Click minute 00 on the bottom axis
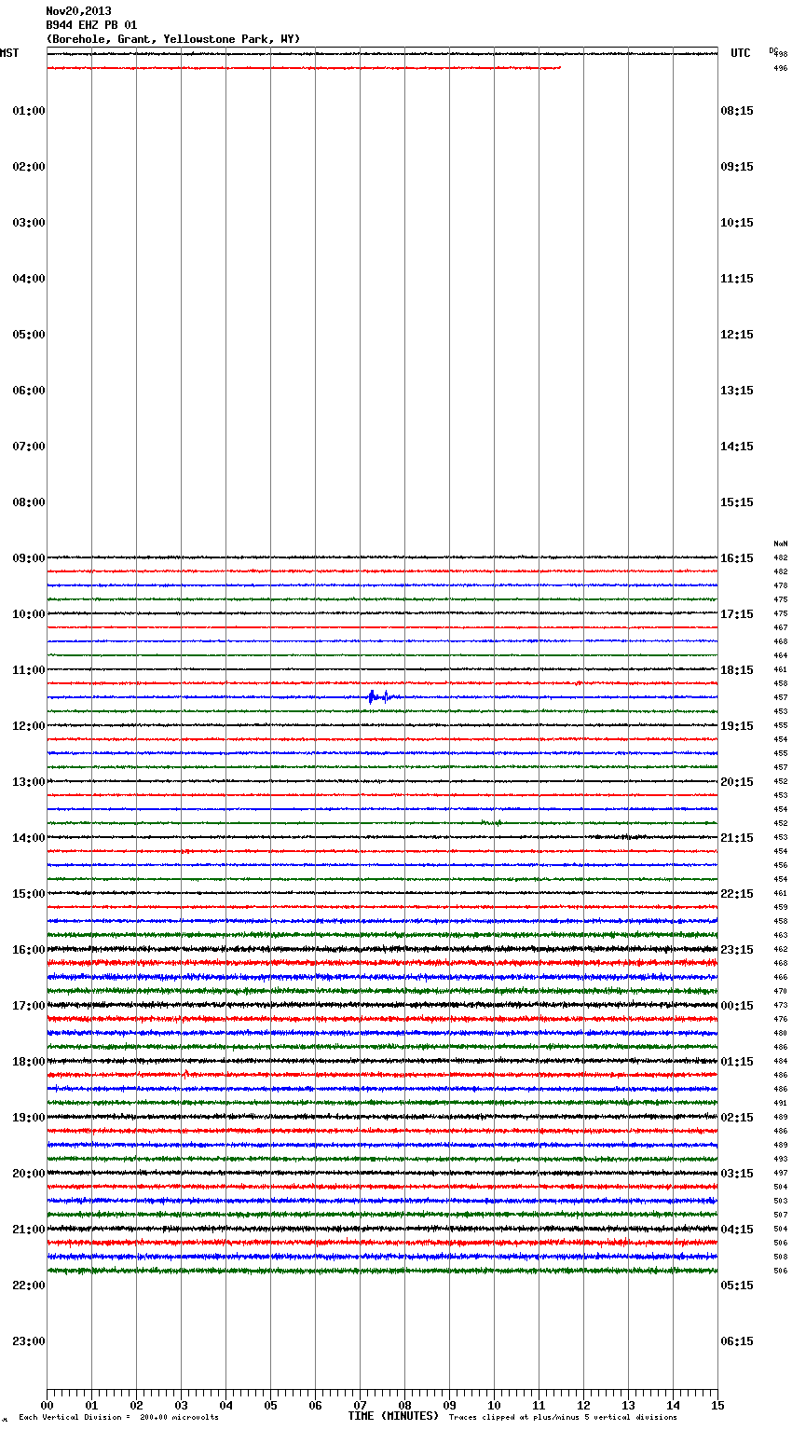This screenshot has width=792, height=1430. [x=47, y=1405]
